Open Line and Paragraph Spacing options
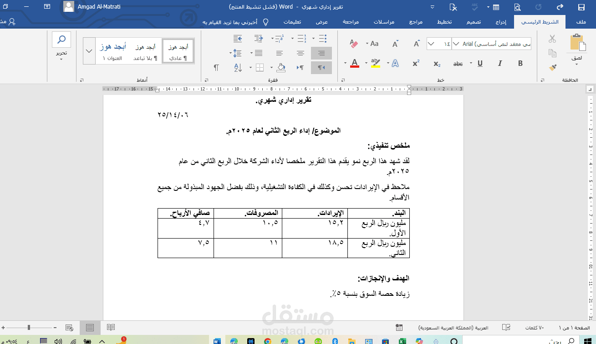Image resolution: width=596 pixels, height=344 pixels. click(x=237, y=53)
